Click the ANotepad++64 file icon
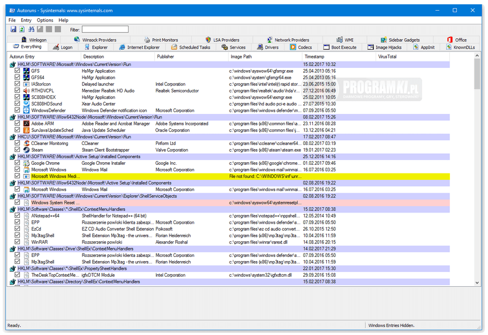Viewport: 488px width, 335px height. (x=26, y=216)
